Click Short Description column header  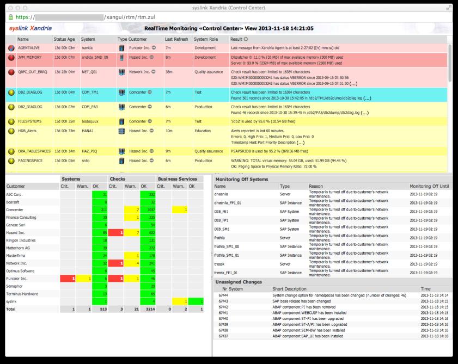(290, 289)
